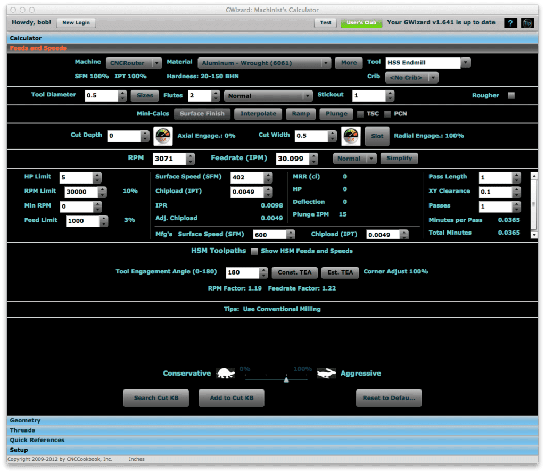Click the Tip icon in the top corner
The height and width of the screenshot is (473, 545).
(527, 23)
